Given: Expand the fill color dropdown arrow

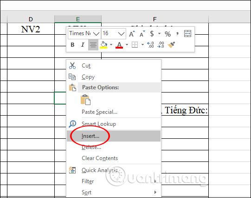Looking at the screenshot, I should tap(111, 45).
